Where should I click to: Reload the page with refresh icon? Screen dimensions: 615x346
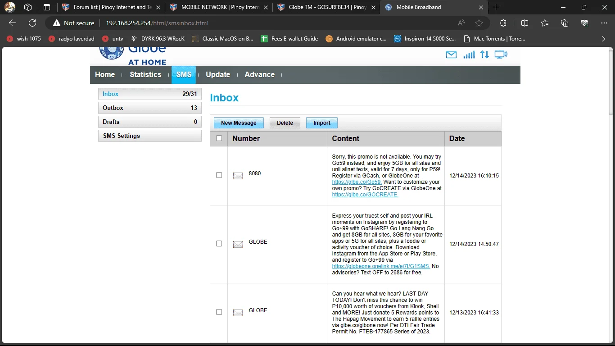32,23
